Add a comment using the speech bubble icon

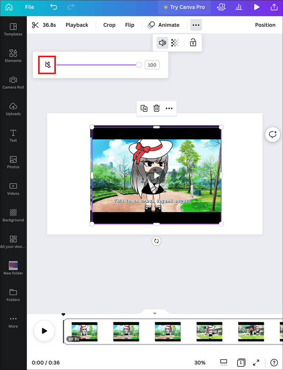[273, 134]
